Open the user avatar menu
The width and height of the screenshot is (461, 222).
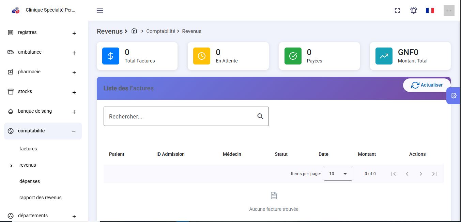(x=449, y=11)
